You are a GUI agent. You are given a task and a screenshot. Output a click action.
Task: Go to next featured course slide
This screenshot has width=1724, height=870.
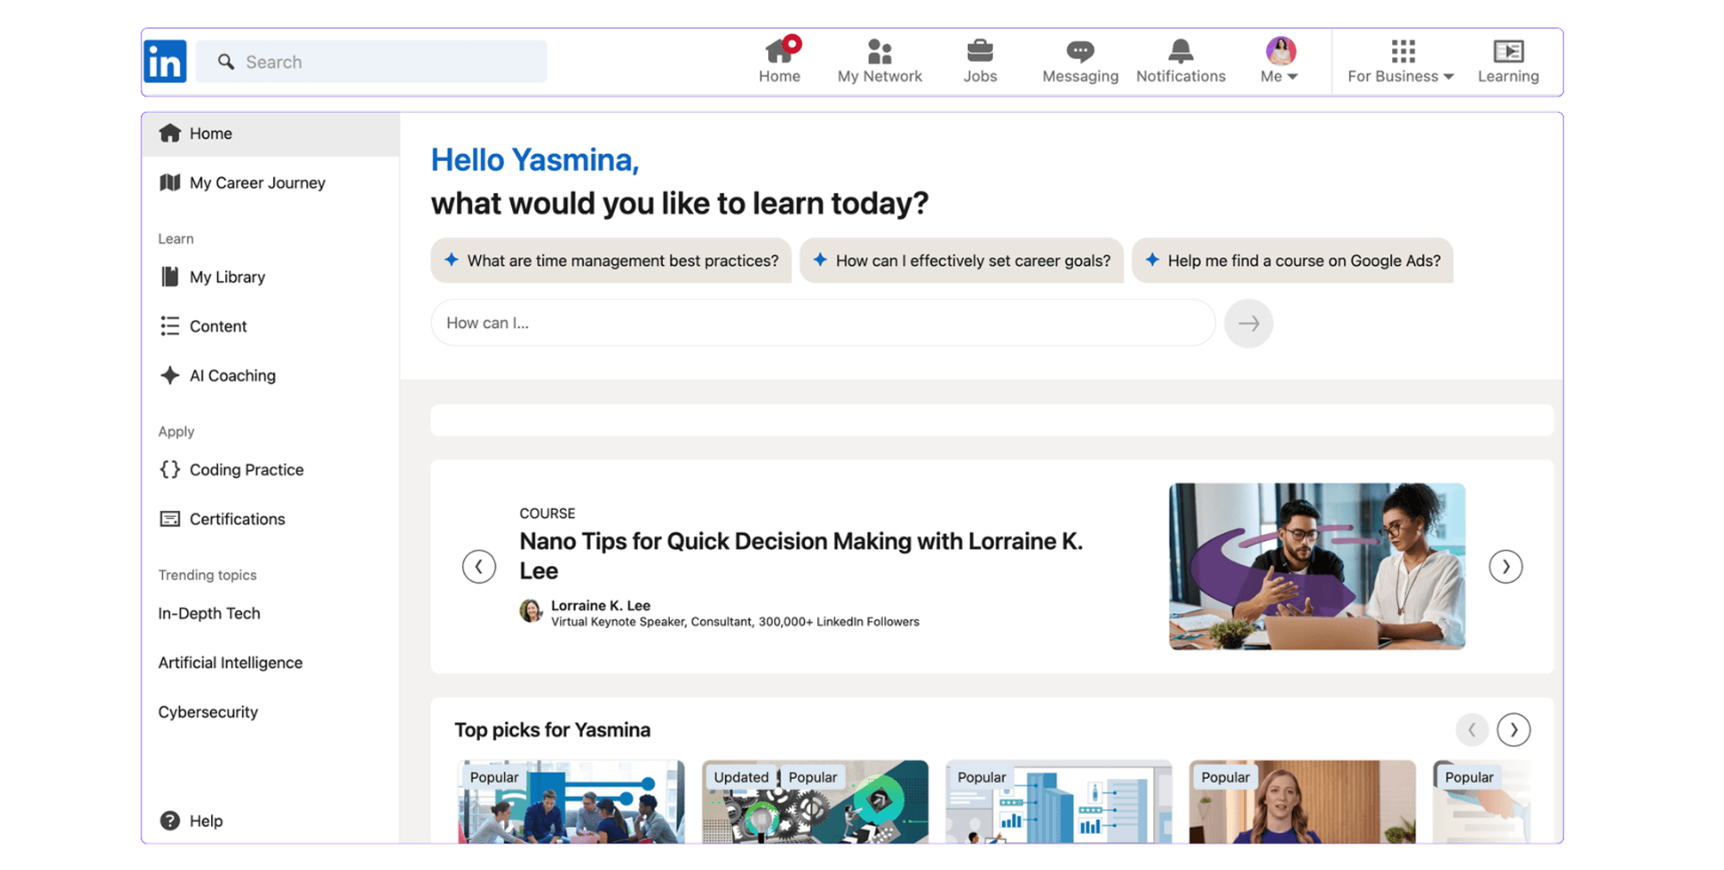coord(1506,567)
